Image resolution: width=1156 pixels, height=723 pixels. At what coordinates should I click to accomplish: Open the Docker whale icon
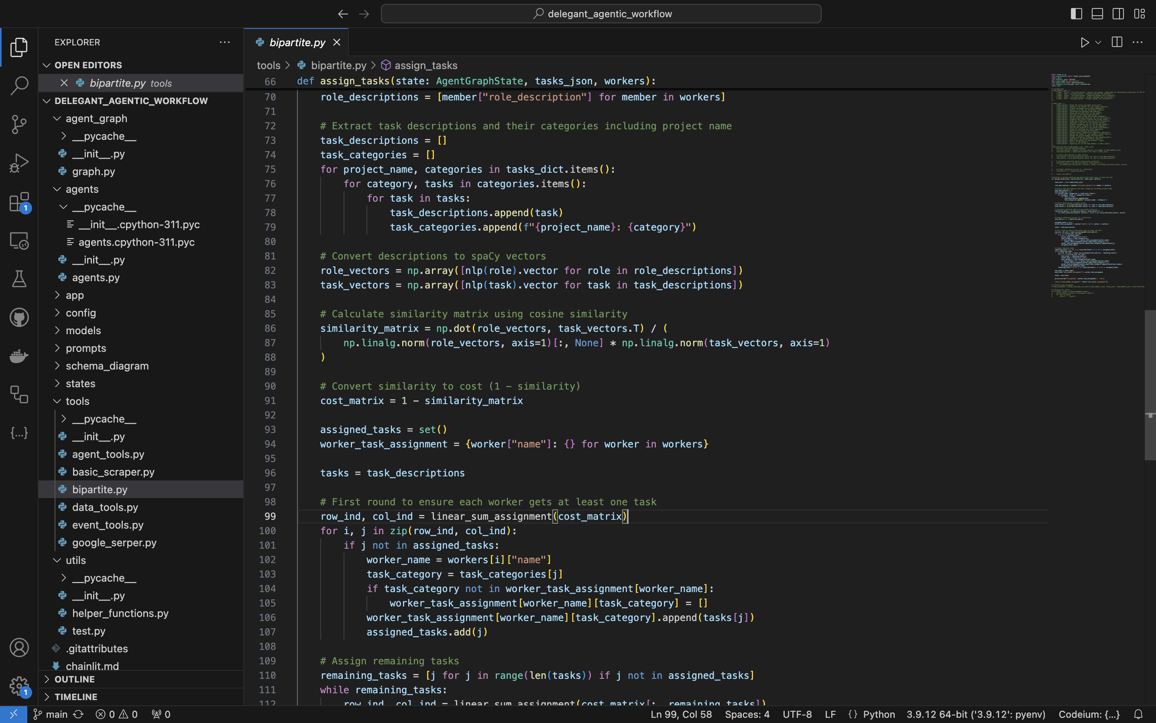tap(19, 356)
